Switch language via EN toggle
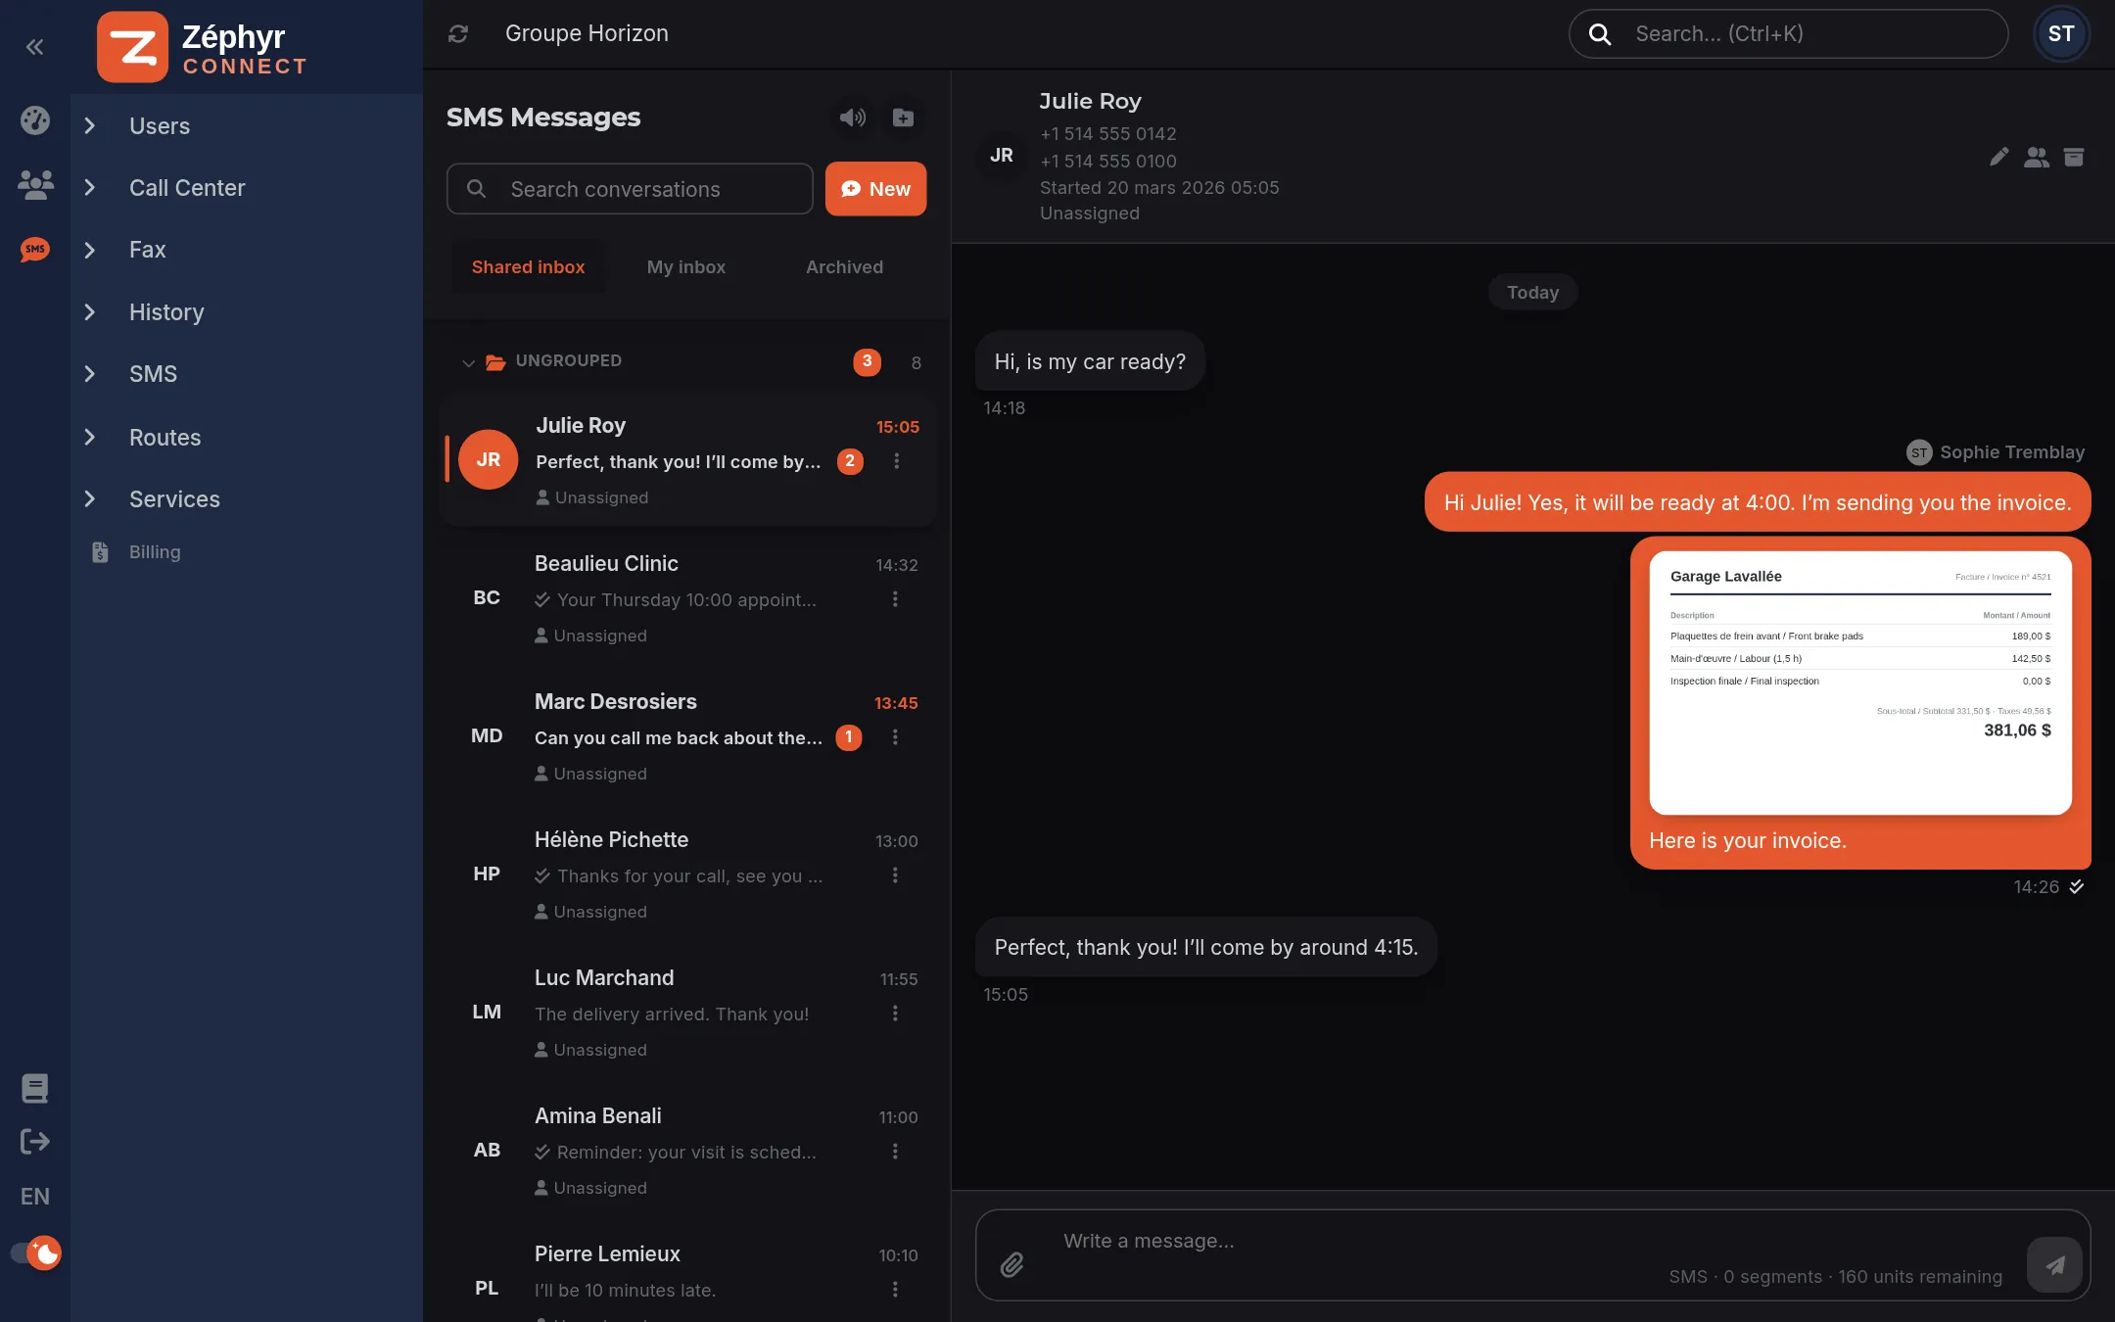2115x1322 pixels. pyautogui.click(x=35, y=1196)
